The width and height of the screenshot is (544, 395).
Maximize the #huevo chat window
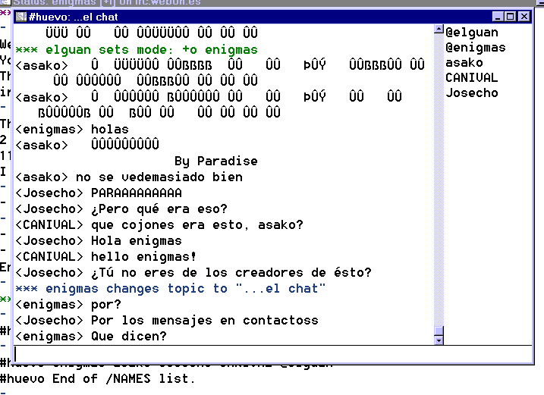click(x=511, y=17)
